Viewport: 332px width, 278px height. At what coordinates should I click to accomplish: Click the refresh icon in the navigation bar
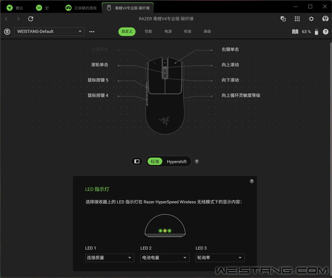[x=31, y=19]
